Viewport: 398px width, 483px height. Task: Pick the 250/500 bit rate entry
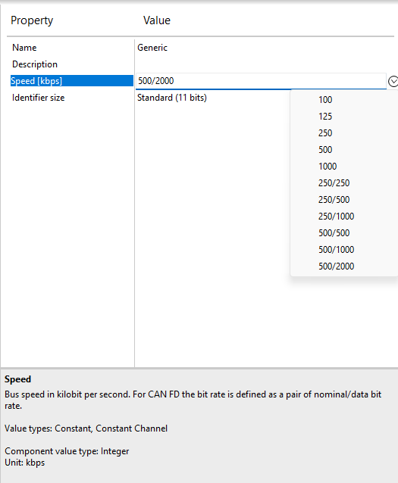tap(344, 200)
